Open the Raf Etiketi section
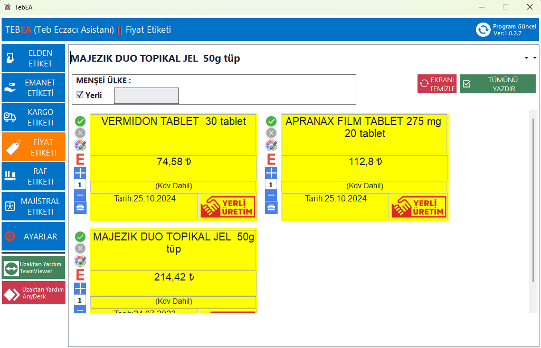Viewport: 541px width, 348px height. [x=34, y=177]
